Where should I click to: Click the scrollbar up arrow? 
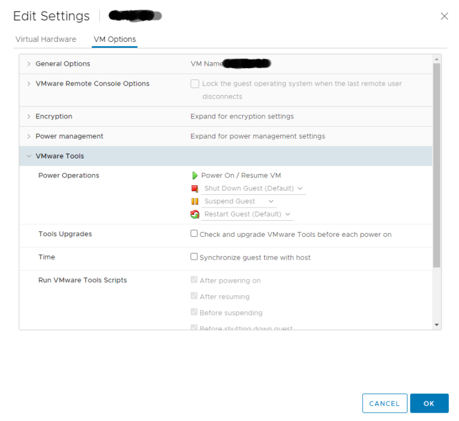[x=436, y=59]
